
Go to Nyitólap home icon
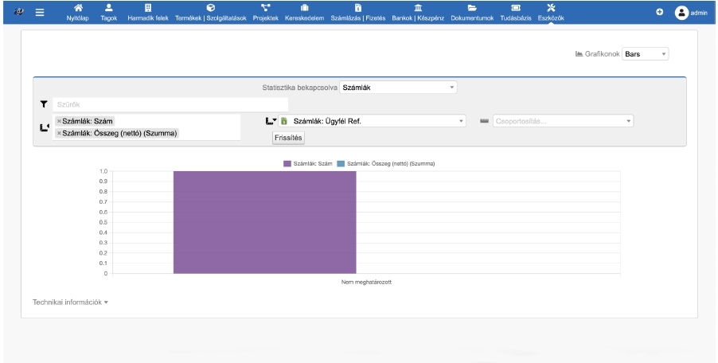pyautogui.click(x=77, y=8)
